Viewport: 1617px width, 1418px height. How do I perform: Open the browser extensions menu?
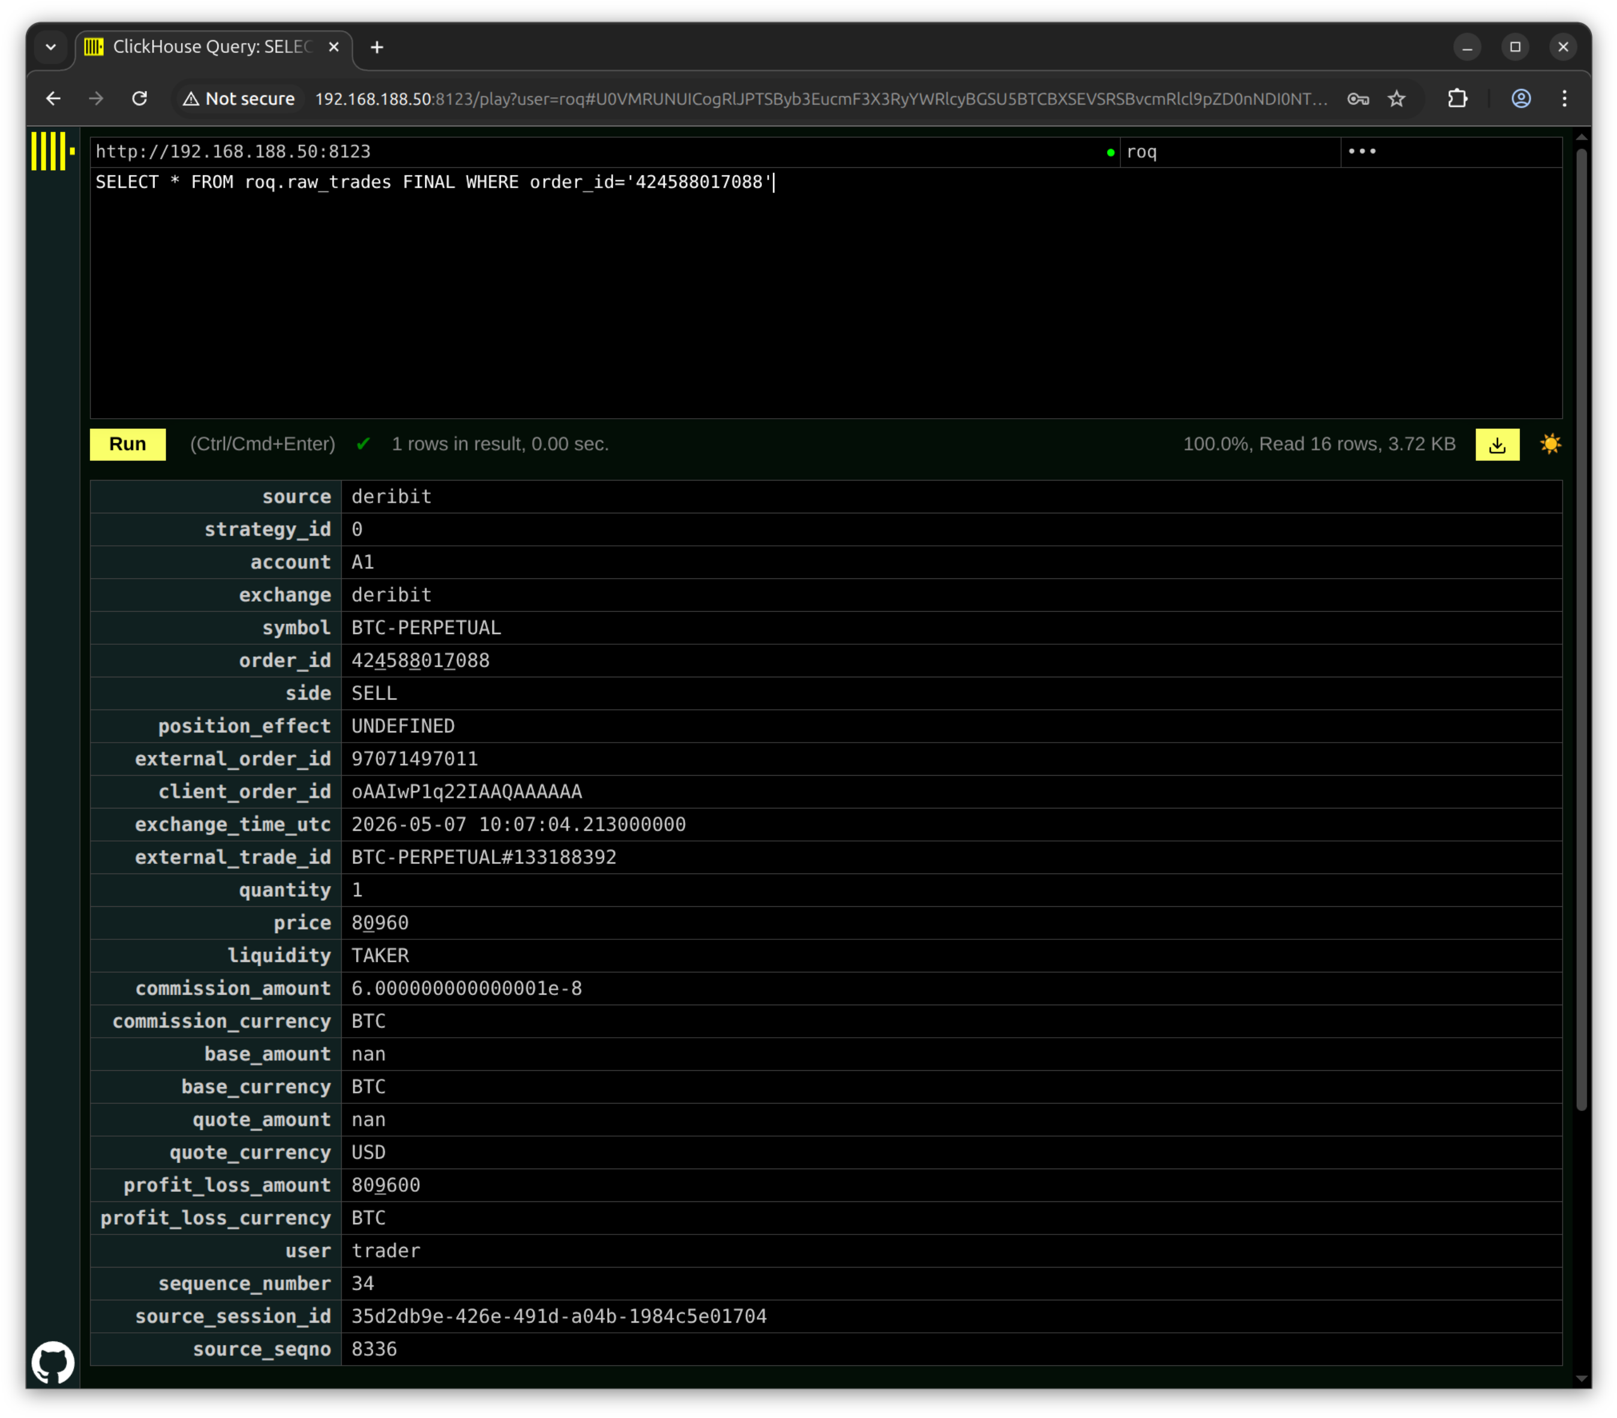pyautogui.click(x=1457, y=98)
